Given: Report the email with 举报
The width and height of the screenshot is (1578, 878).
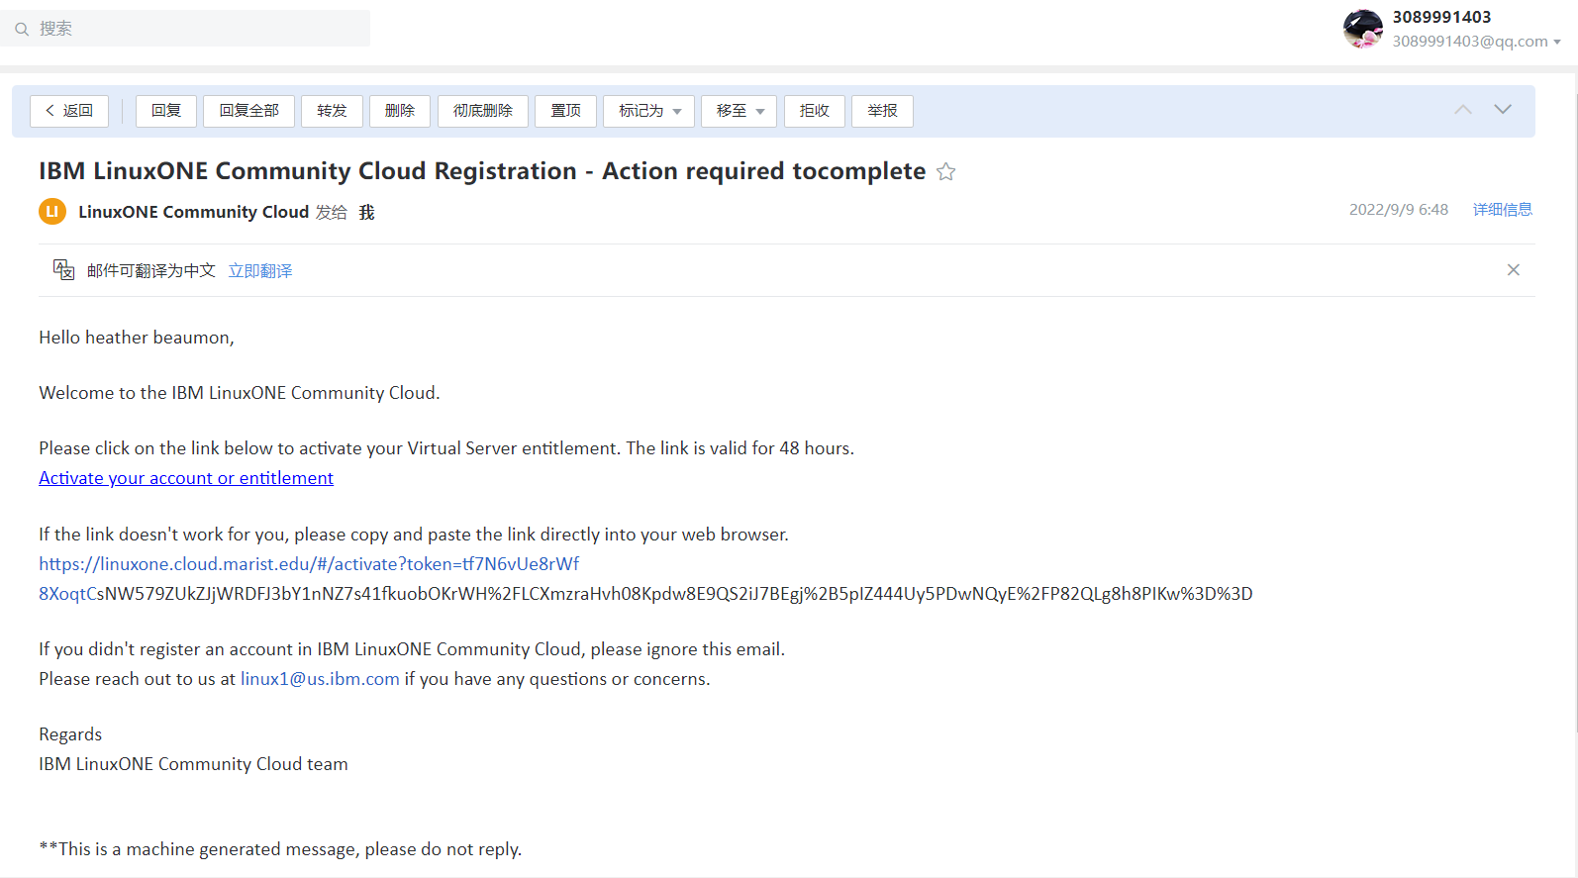Looking at the screenshot, I should (882, 111).
